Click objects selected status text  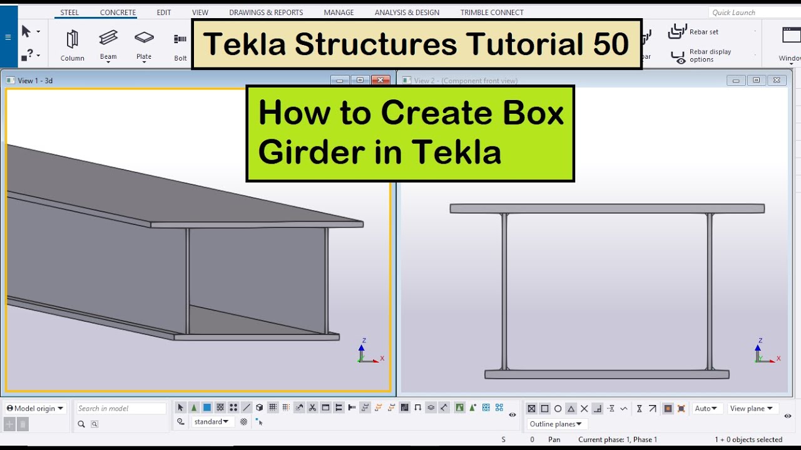(748, 439)
